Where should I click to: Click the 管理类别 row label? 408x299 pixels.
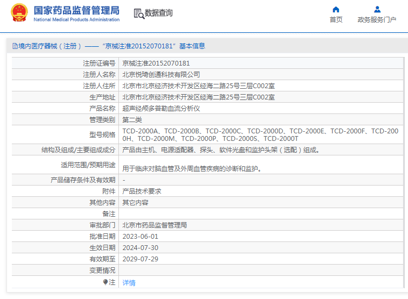(102, 120)
